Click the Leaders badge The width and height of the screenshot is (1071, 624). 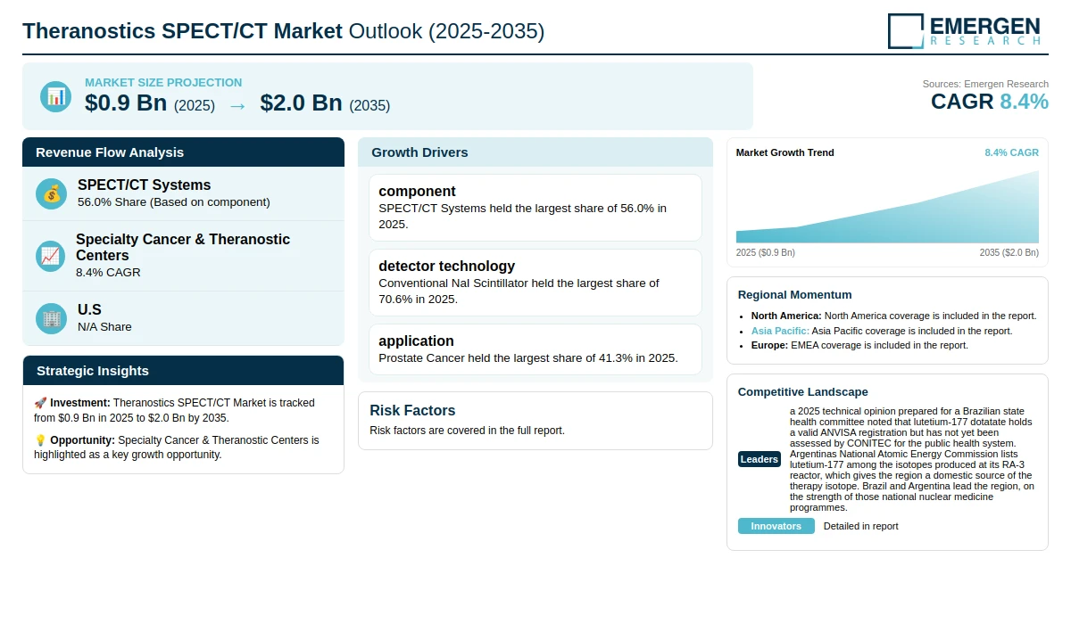760,459
